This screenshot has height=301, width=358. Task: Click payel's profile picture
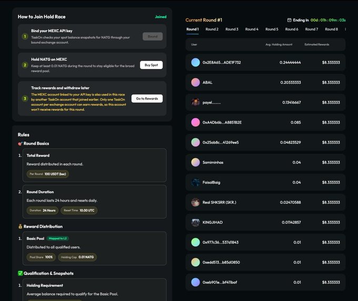click(x=195, y=102)
